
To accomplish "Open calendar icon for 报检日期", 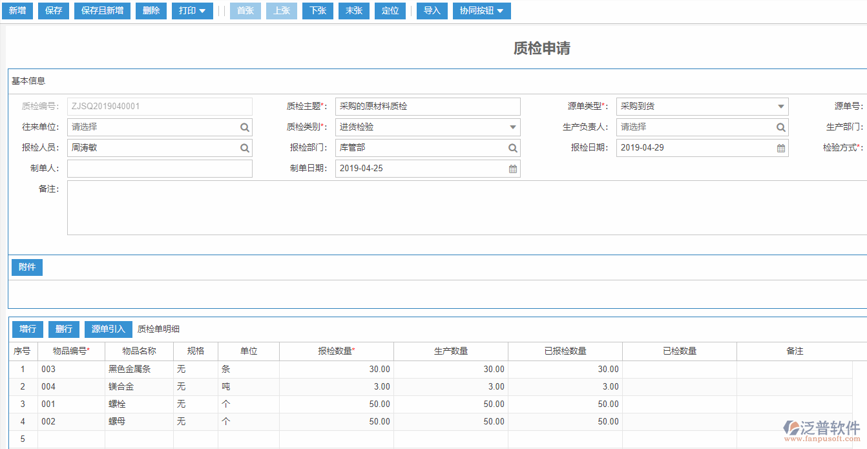I will (780, 148).
